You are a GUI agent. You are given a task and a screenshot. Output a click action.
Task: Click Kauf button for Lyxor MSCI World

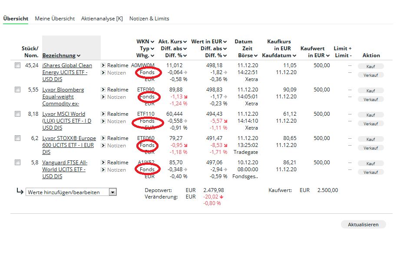(x=370, y=115)
